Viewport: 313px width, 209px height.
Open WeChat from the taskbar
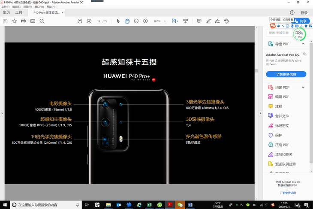(180, 205)
